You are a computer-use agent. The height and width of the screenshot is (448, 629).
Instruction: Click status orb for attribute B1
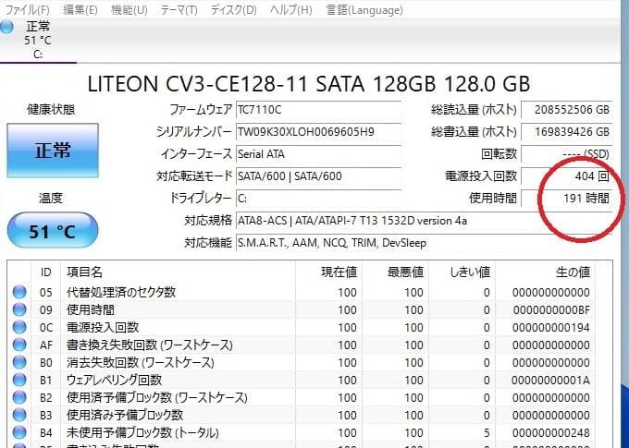click(x=19, y=380)
